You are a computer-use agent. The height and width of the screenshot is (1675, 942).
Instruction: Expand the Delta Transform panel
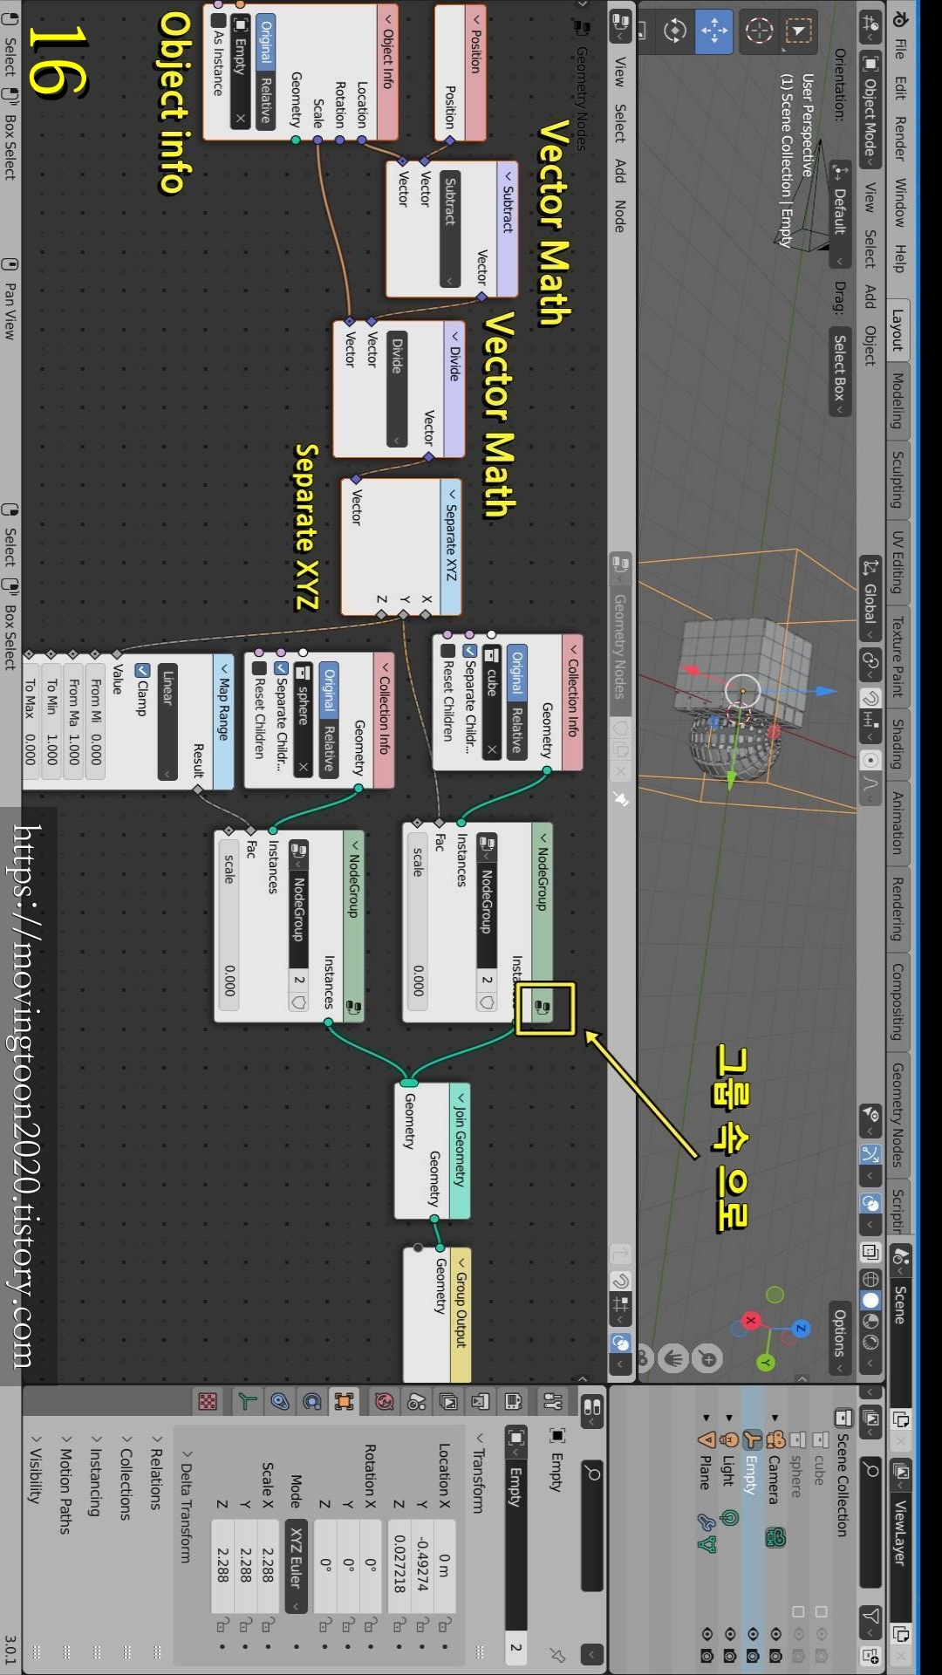coord(186,1507)
